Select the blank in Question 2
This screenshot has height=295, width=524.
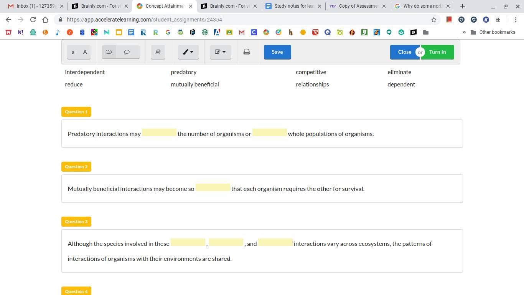click(213, 187)
